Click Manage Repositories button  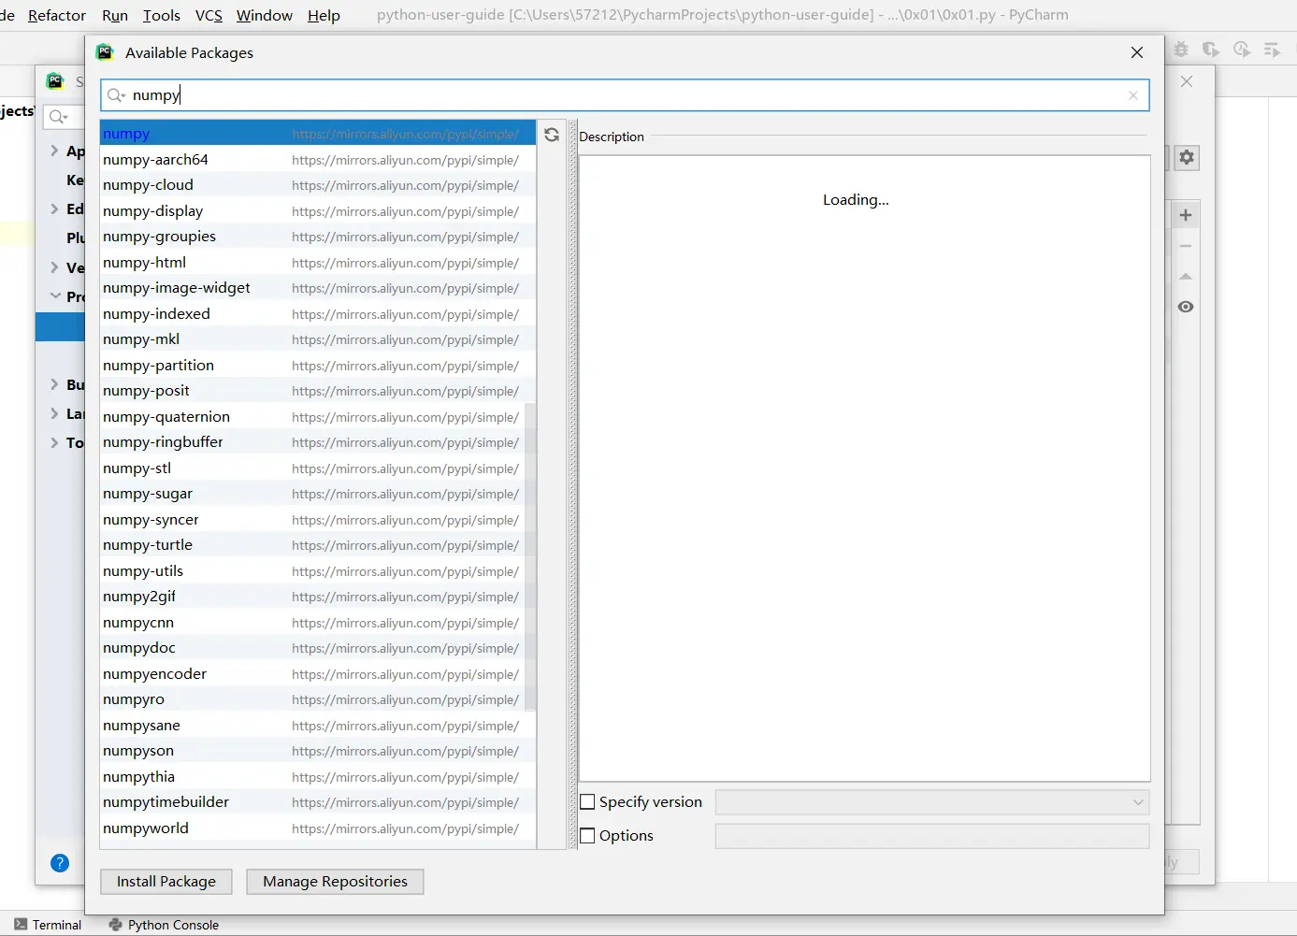pyautogui.click(x=335, y=882)
